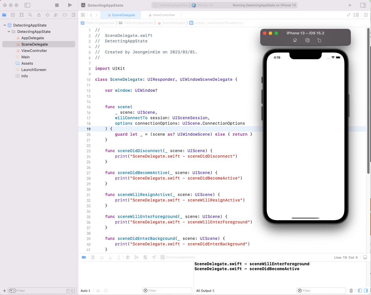371x295 pixels.
Task: Click the Step Out debug button
Action: tap(119, 257)
